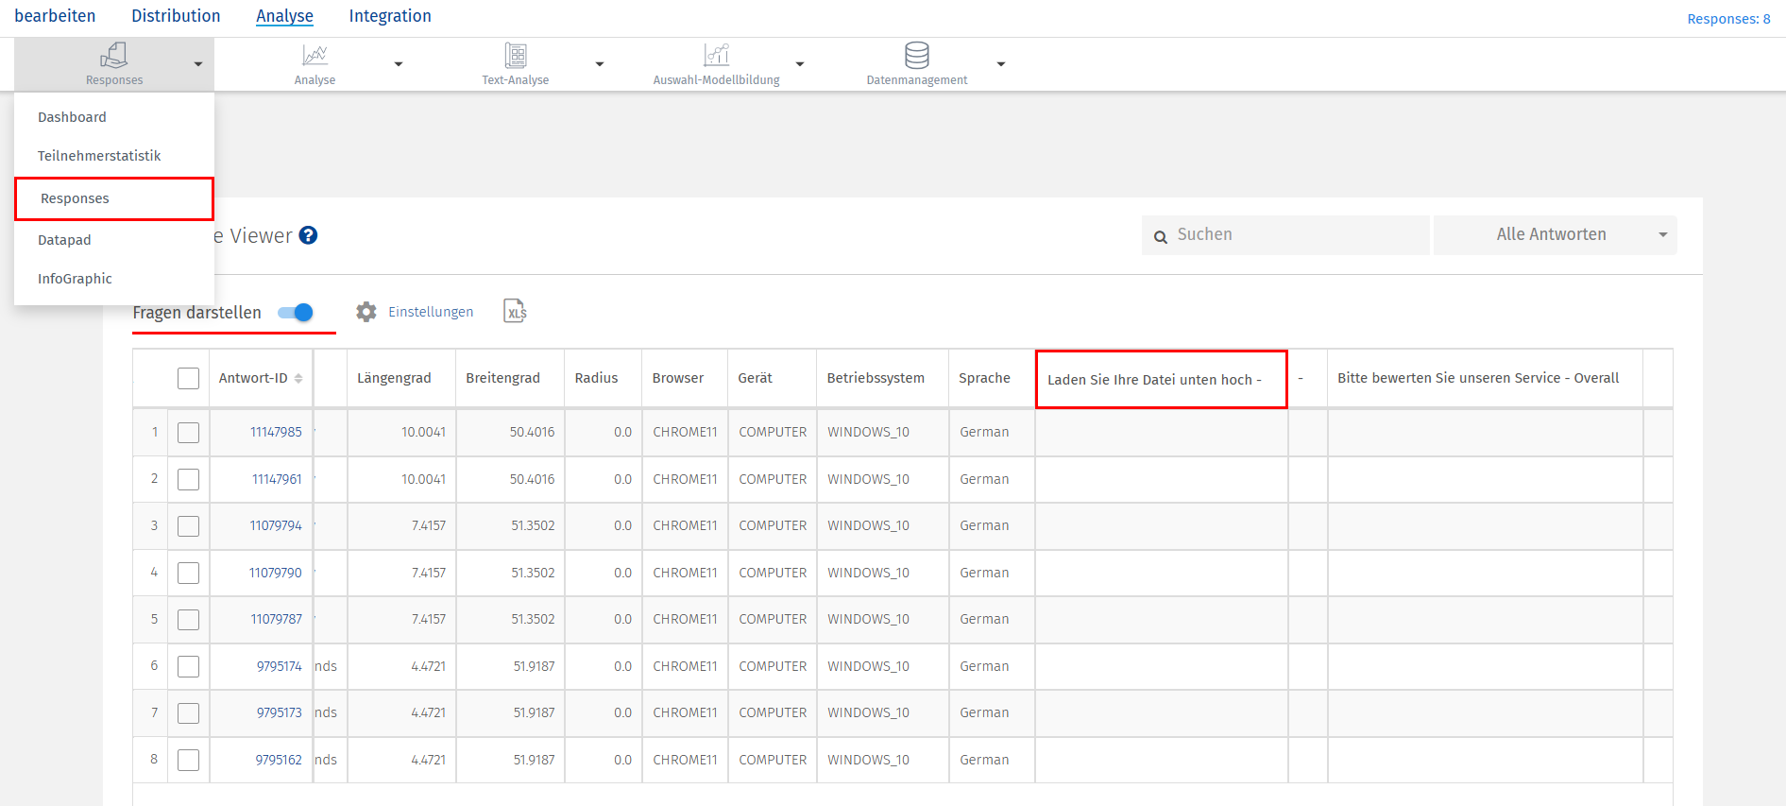Open the Analyse chart icon

pos(315,56)
